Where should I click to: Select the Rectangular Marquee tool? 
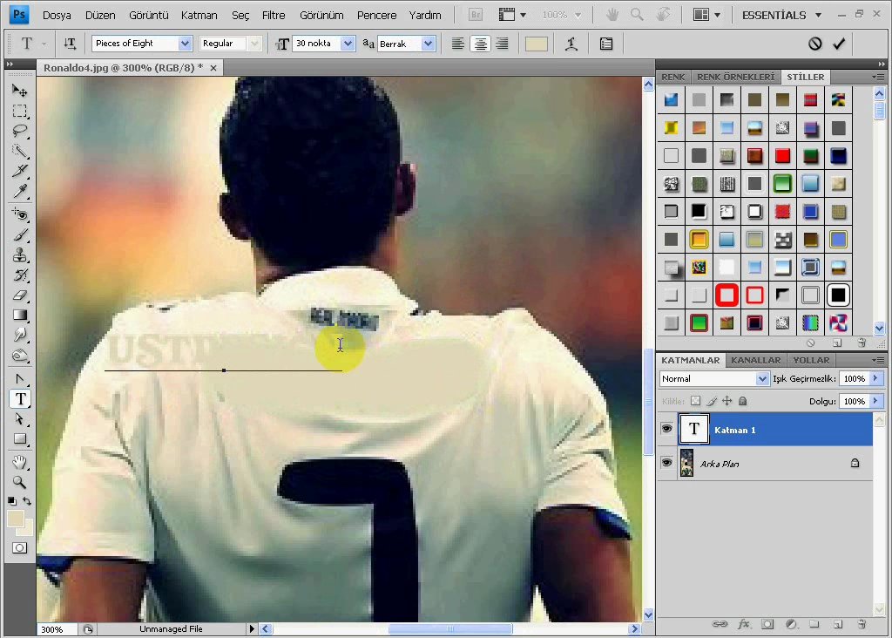coord(20,111)
